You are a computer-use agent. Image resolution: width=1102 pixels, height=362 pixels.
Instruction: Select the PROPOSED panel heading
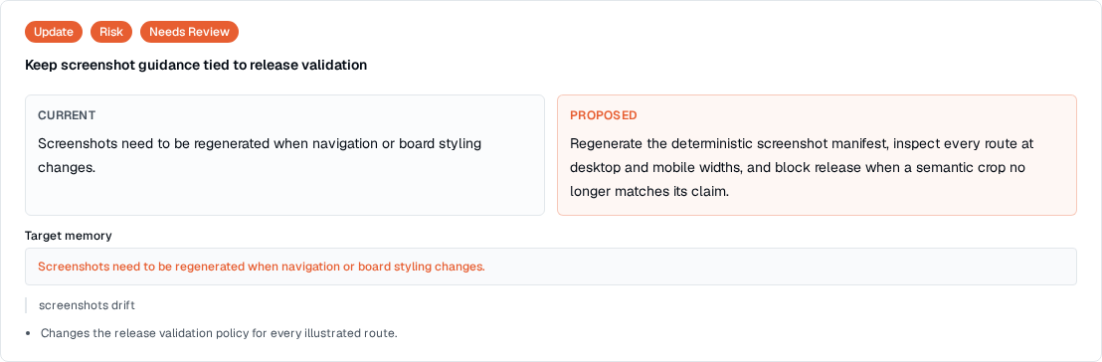604,115
